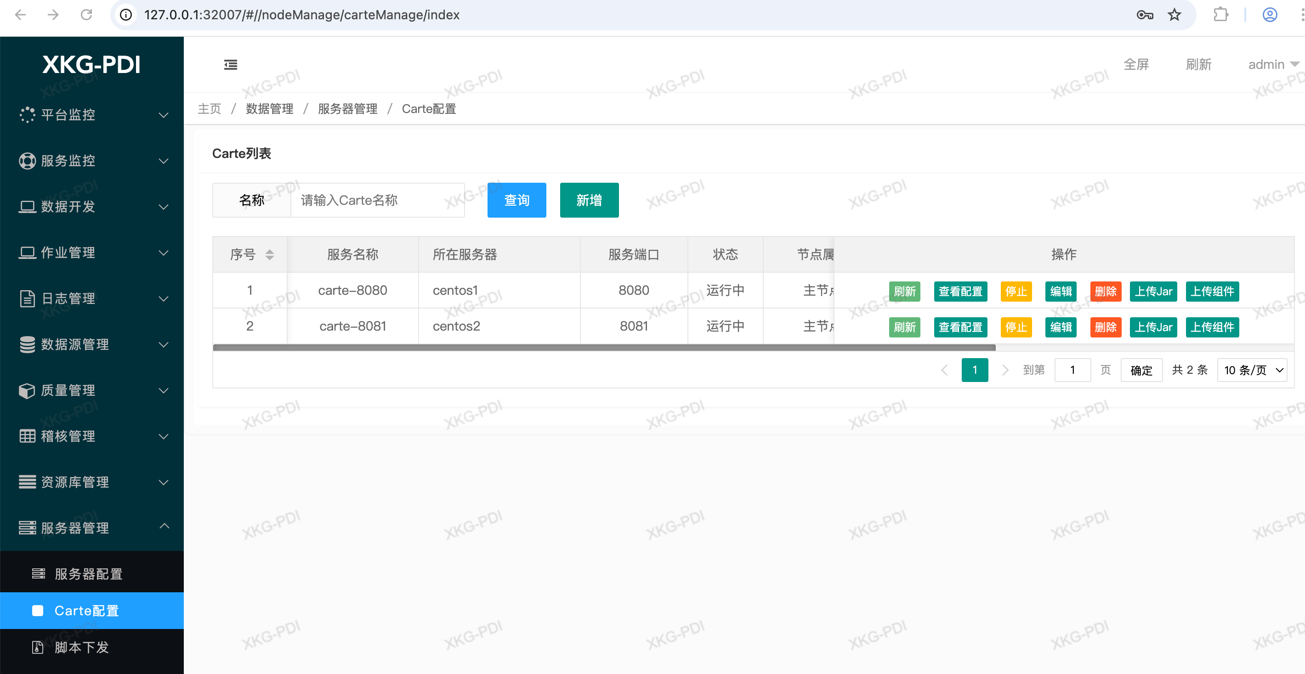Image resolution: width=1305 pixels, height=674 pixels.
Task: Open the 10 条/页 page size dropdown
Action: click(x=1252, y=371)
